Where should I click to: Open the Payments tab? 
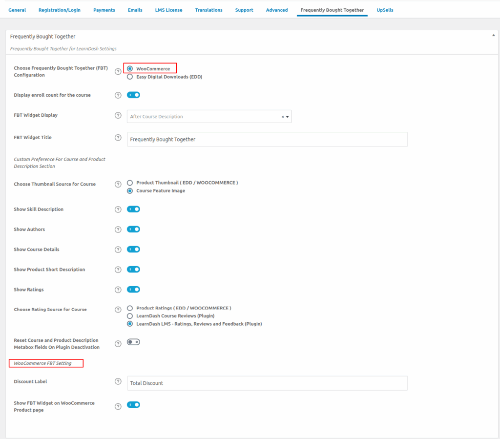(104, 10)
